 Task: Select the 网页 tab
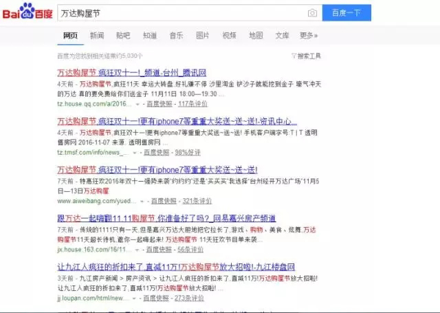click(x=70, y=35)
